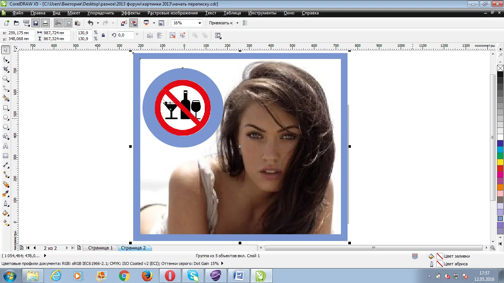The image size is (504, 283).
Task: Expand the Привязать к snap dropdown
Action: click(237, 23)
